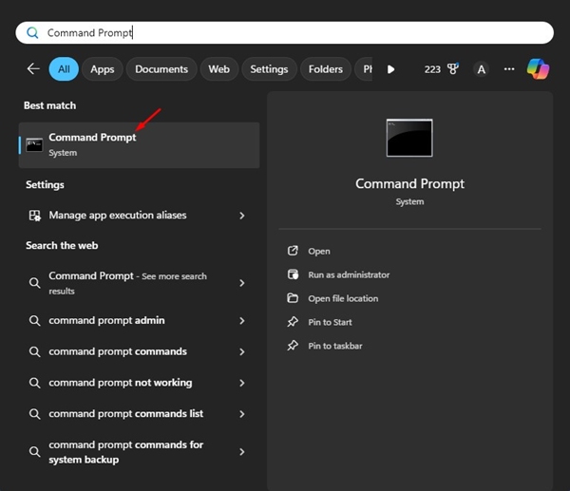Click search icon beside command prompt commands
Image resolution: width=570 pixels, height=491 pixels.
[x=34, y=351]
